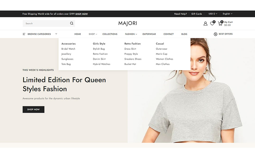Viewport: 255px width, 158px height.
Task: Open the wishlist heart icon
Action: pyautogui.click(x=212, y=24)
